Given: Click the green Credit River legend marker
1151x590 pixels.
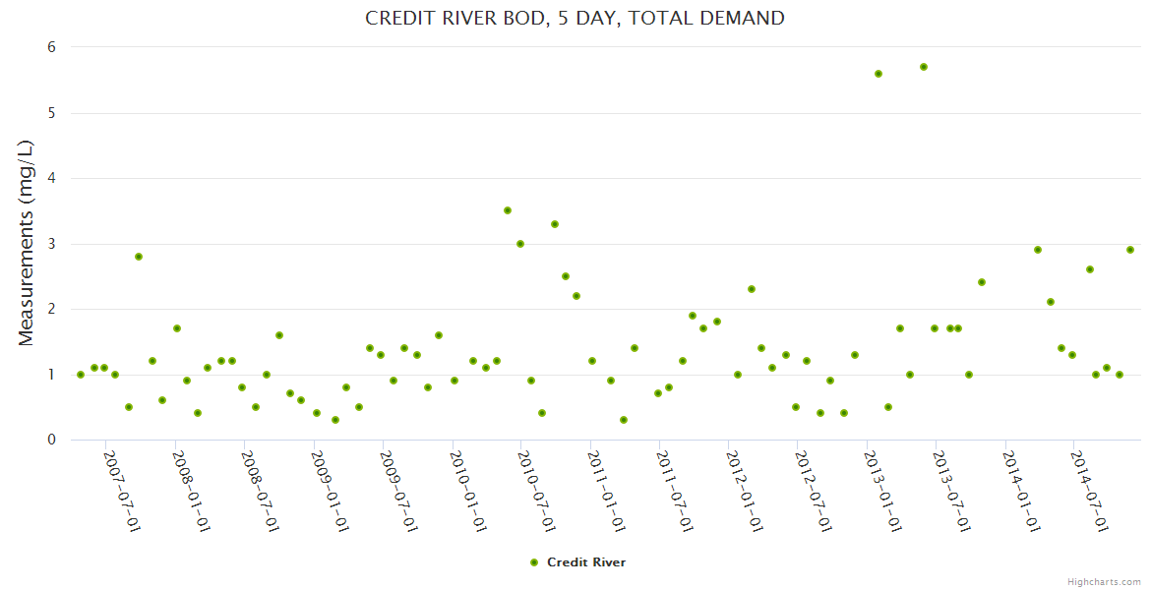Looking at the screenshot, I should tap(534, 562).
